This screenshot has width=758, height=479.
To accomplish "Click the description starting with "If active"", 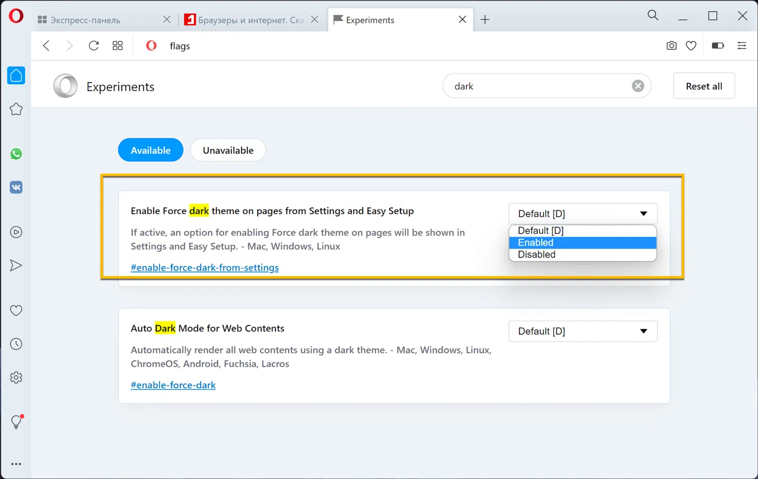I will [298, 239].
